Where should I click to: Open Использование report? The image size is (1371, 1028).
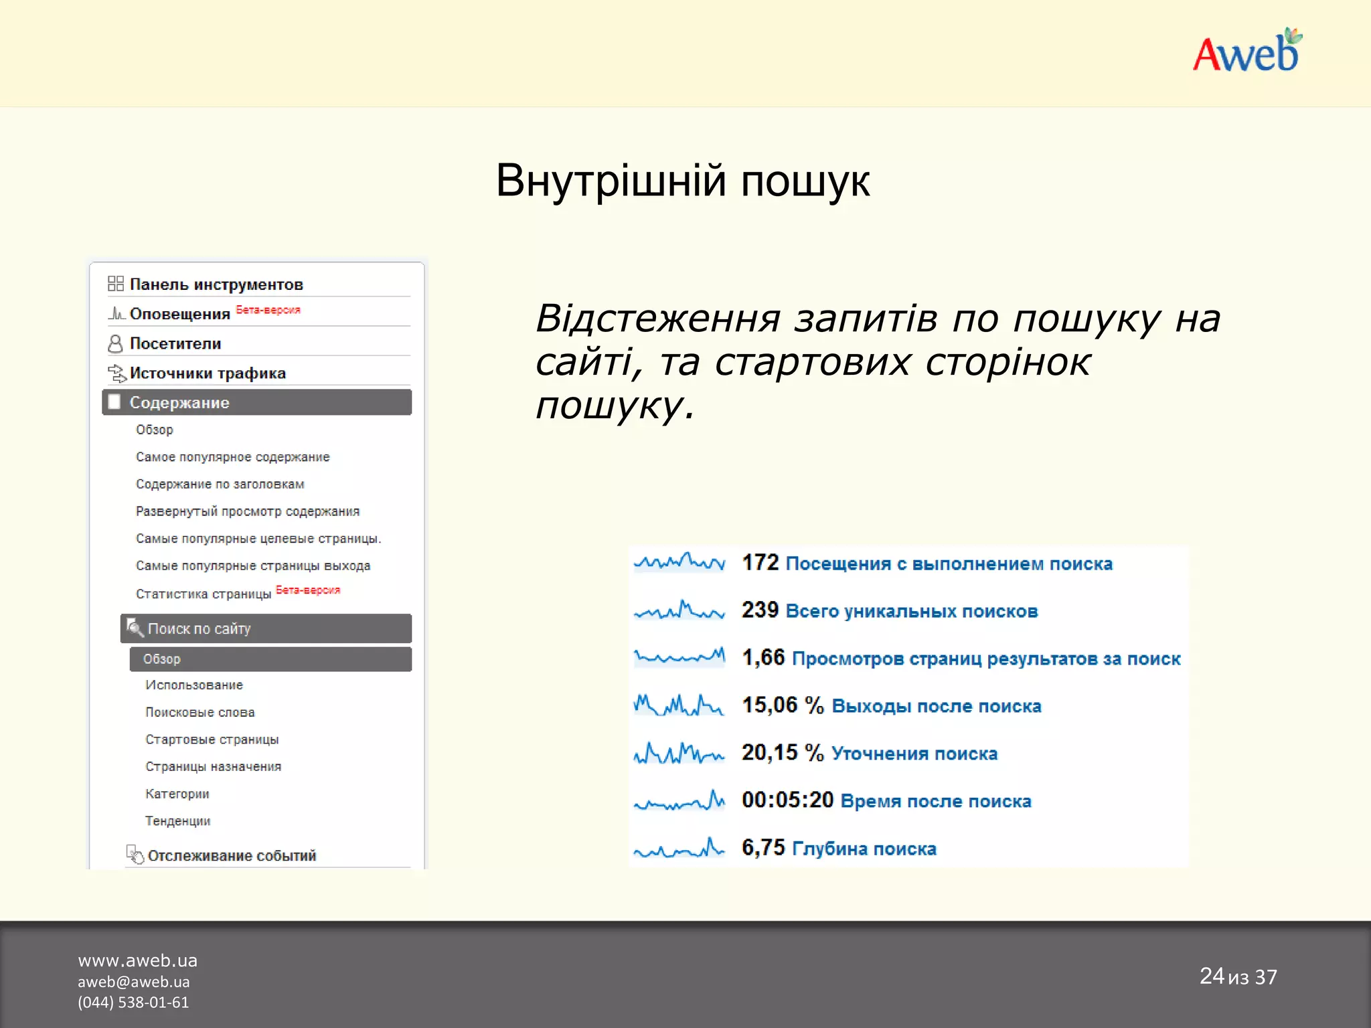[194, 685]
